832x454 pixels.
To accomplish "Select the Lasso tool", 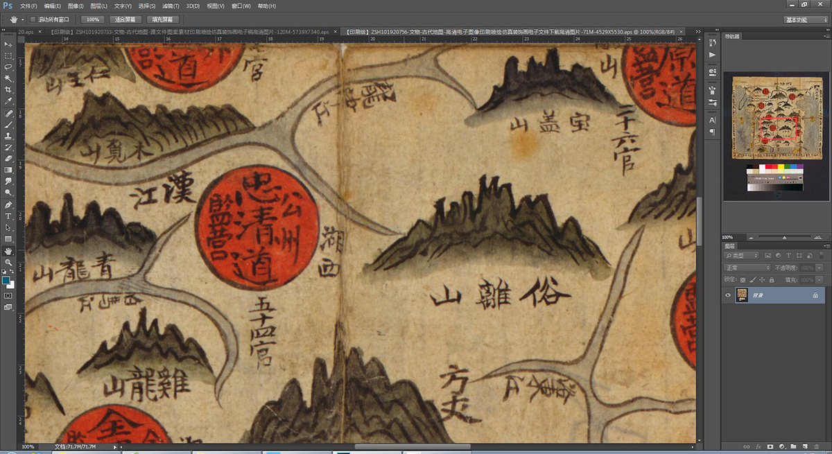I will [x=8, y=67].
